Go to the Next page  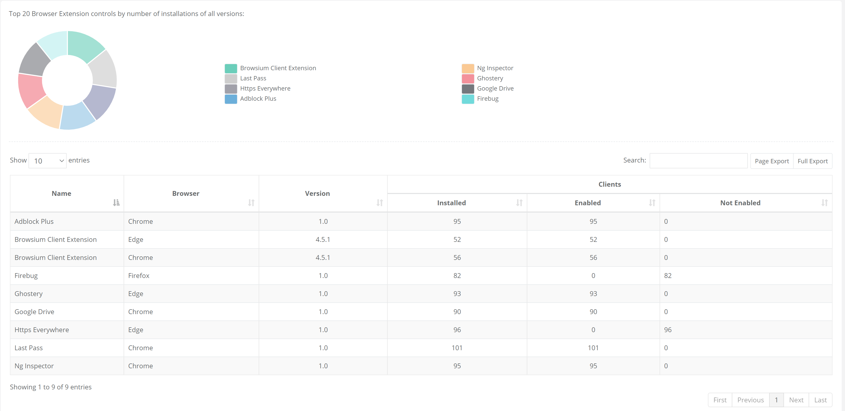[x=796, y=400]
